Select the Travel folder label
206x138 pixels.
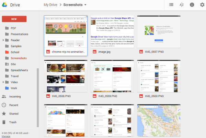coord(15,76)
